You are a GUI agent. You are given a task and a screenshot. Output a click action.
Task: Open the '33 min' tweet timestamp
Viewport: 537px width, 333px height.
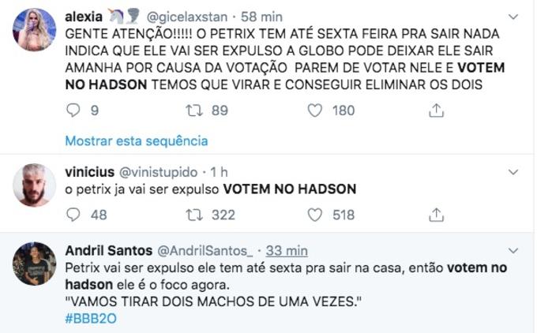285,251
